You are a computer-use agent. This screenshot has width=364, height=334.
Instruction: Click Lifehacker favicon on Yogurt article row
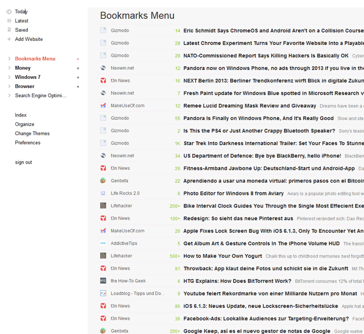(x=103, y=256)
